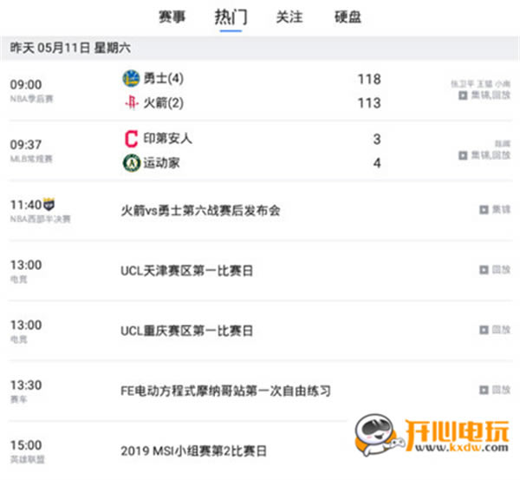Image resolution: width=520 pixels, height=480 pixels.
Task: Click the 集锦 label on 发布会 row
Action: [x=501, y=209]
